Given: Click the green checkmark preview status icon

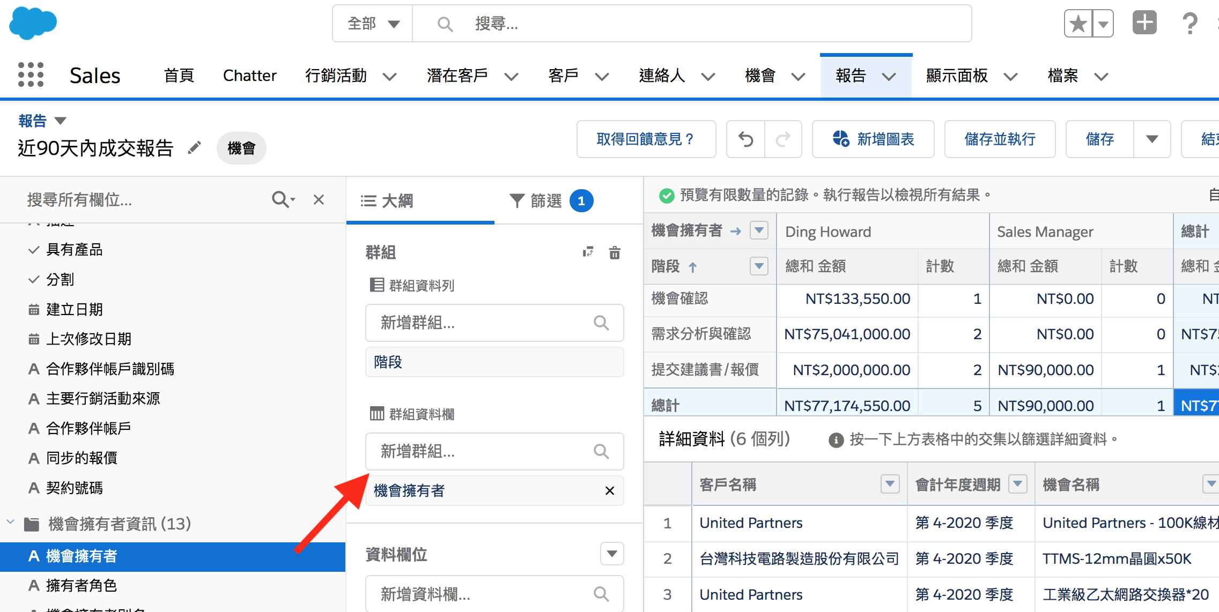Looking at the screenshot, I should pos(666,196).
